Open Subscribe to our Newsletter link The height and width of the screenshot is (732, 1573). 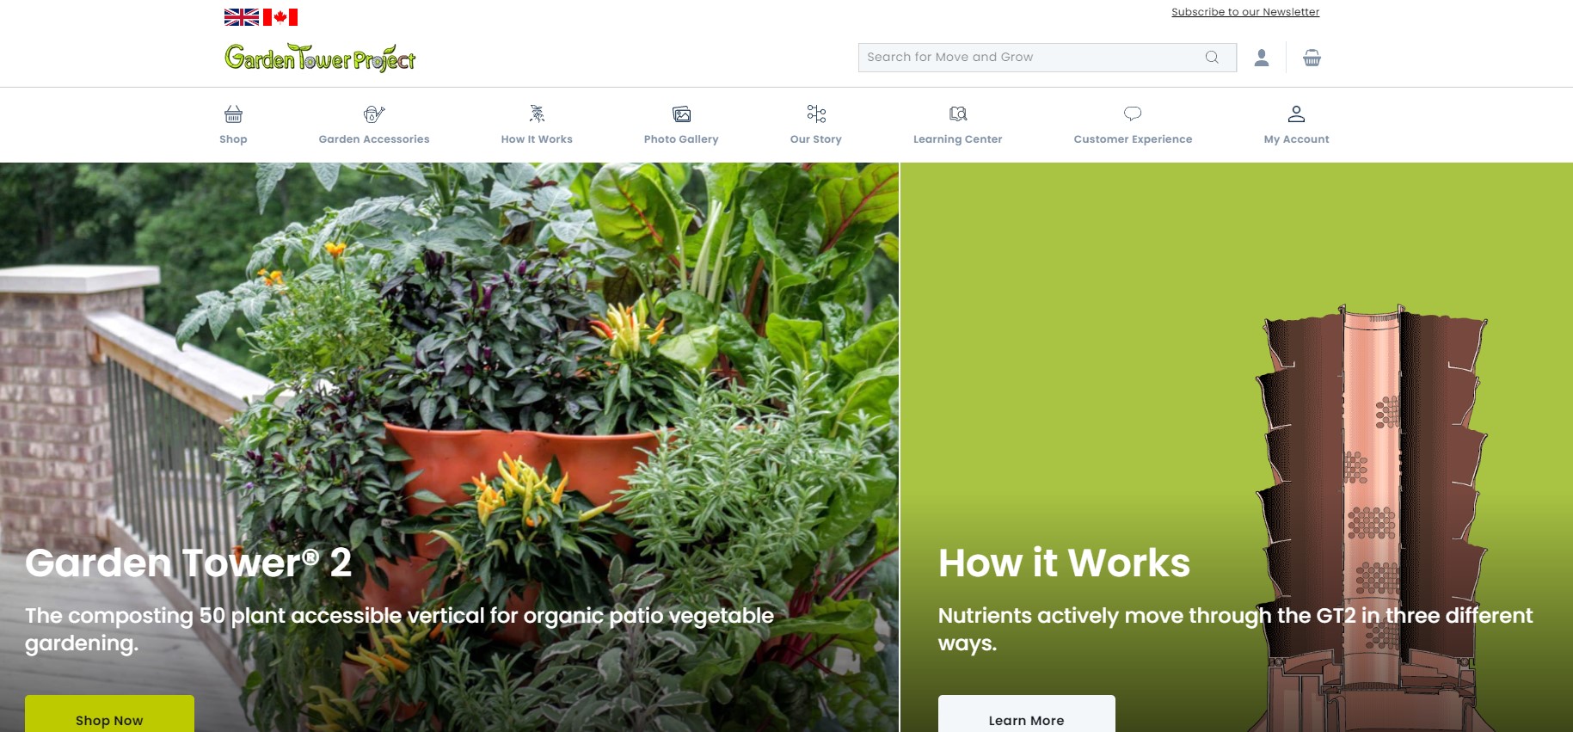1245,12
